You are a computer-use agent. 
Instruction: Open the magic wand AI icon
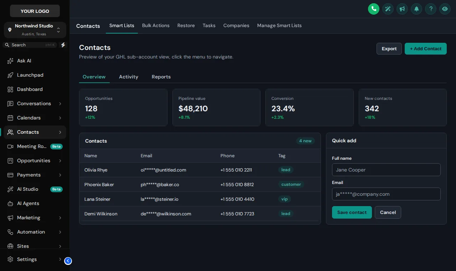pos(388,9)
